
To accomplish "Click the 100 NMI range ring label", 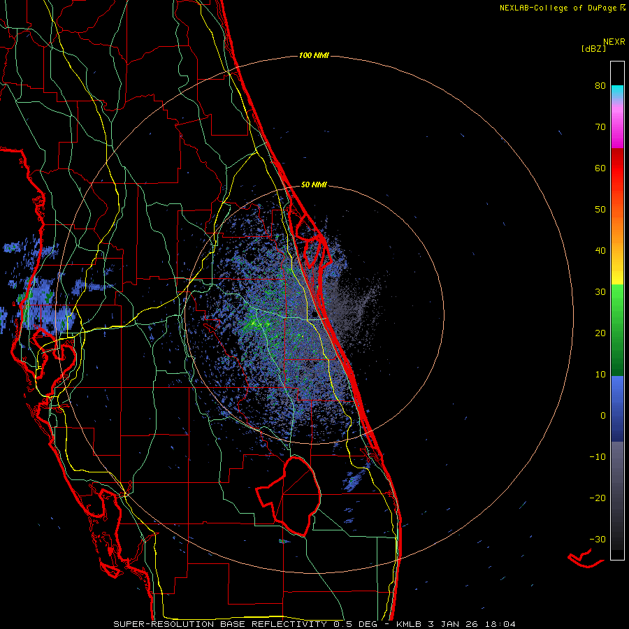I will click(314, 55).
